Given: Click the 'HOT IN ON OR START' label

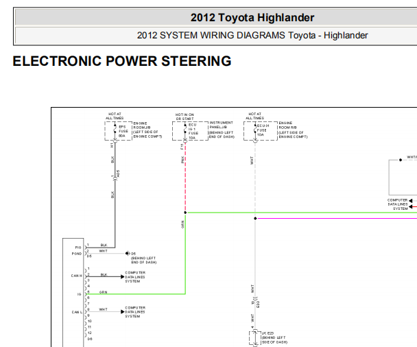Looking at the screenshot, I should click(x=184, y=117).
